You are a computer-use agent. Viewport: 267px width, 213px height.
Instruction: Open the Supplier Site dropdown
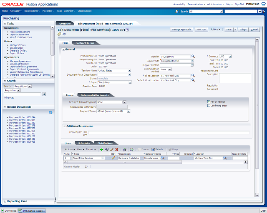coord(192,61)
